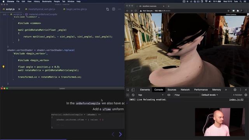Image resolution: width=249 pixels, height=140 pixels.
Task: Open the Window menu
Action: (x=71, y=2)
